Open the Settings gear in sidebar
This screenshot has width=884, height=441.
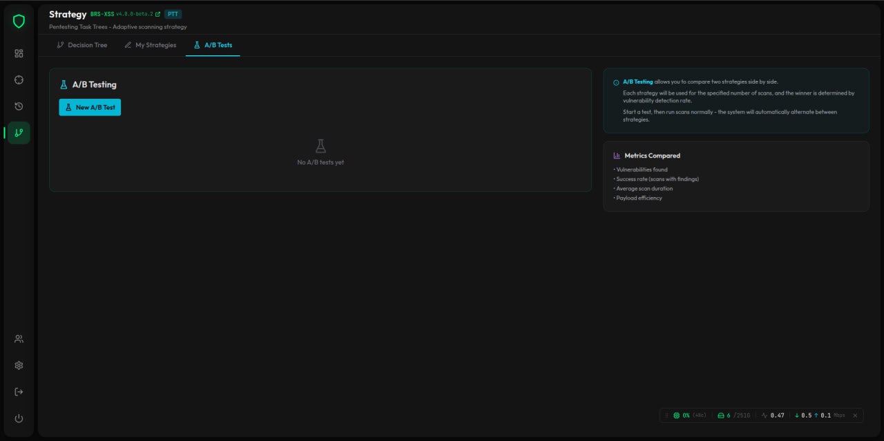[x=19, y=365]
